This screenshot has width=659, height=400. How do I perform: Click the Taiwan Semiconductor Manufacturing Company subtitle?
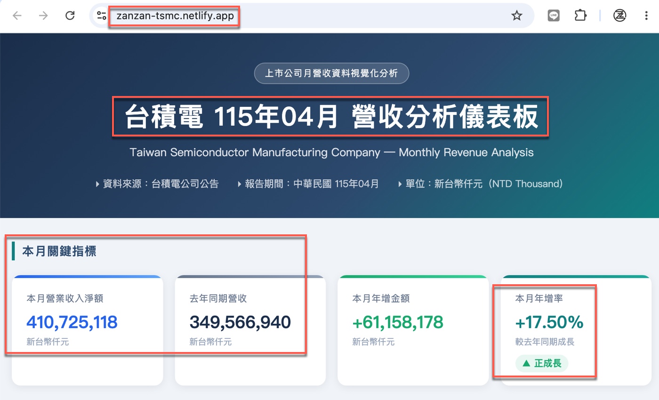pos(331,152)
